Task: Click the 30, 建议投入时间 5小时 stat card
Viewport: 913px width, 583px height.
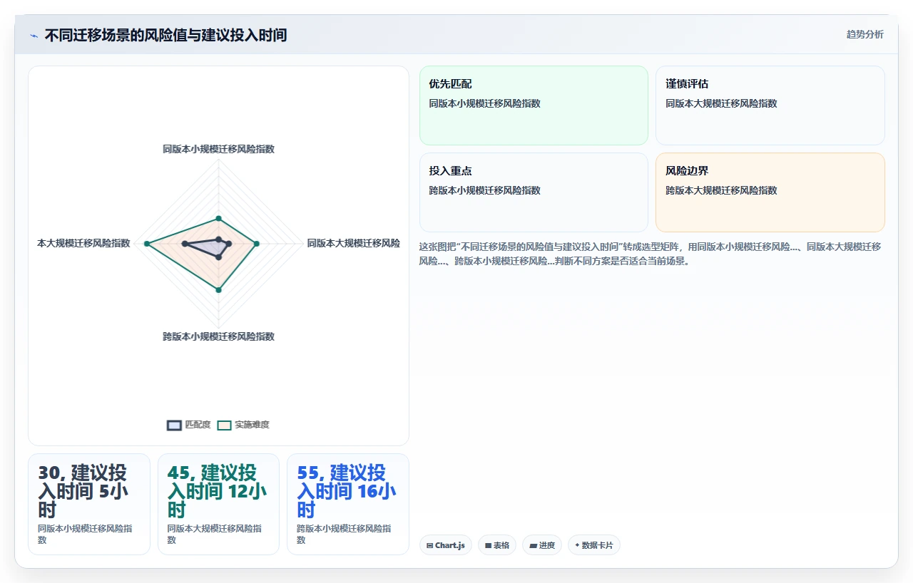Action: click(x=89, y=504)
